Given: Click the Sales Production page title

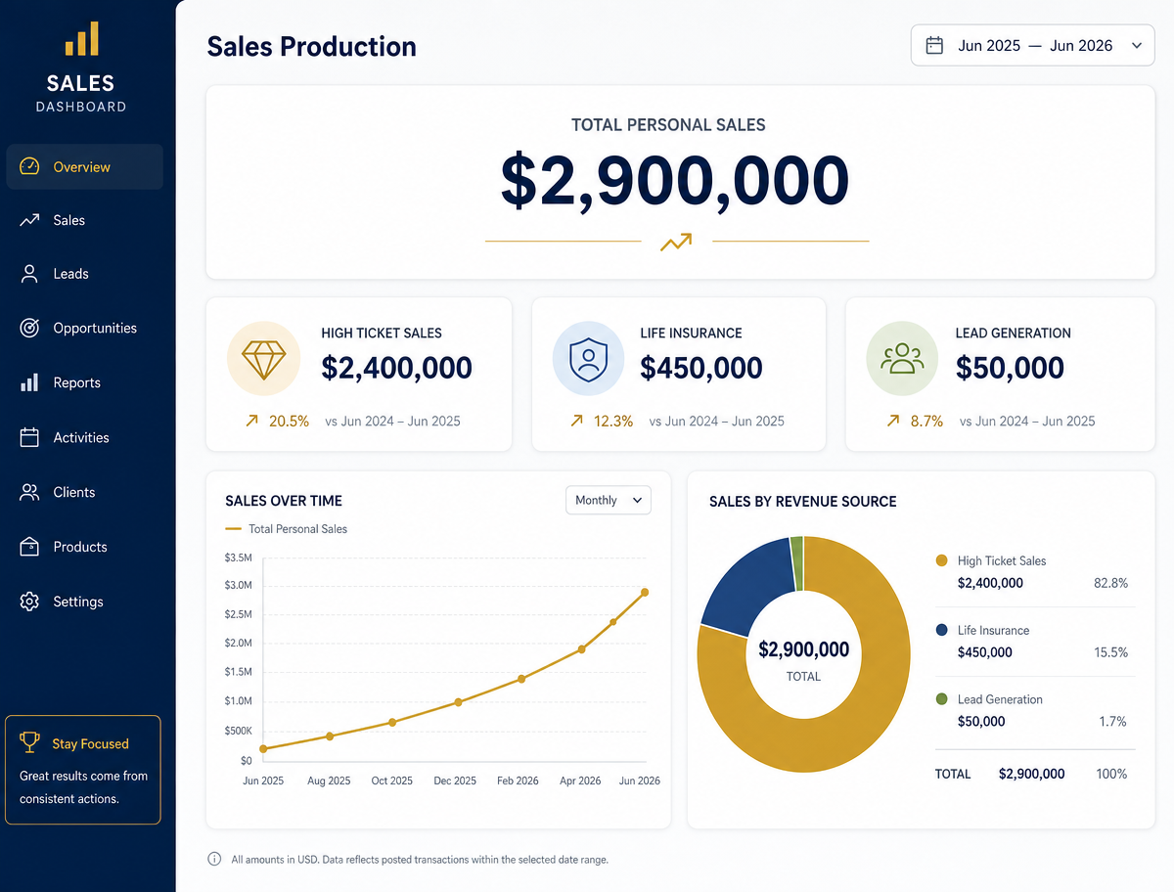Looking at the screenshot, I should [x=311, y=46].
